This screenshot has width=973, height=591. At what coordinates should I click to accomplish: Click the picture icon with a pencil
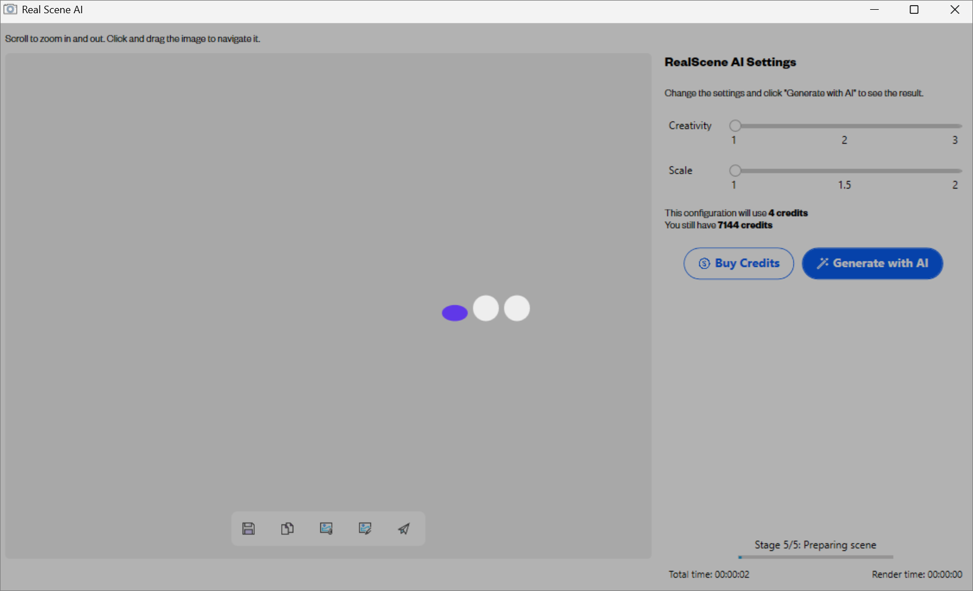tap(365, 528)
